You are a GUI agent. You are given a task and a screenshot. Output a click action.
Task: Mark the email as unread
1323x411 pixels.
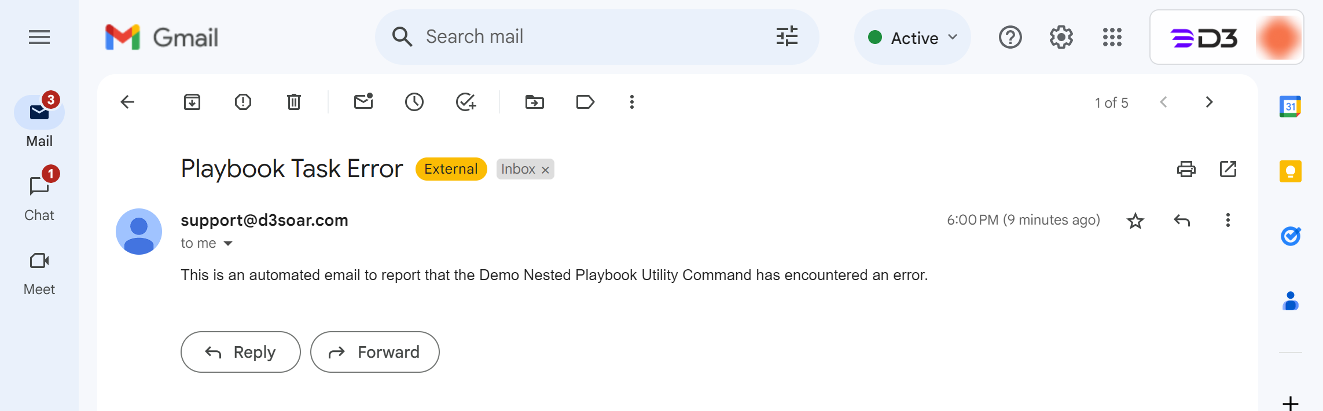363,102
